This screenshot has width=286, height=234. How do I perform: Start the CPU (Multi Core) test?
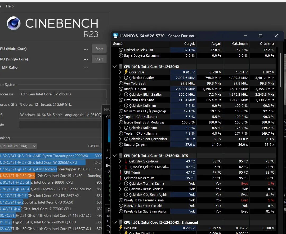pos(99,49)
